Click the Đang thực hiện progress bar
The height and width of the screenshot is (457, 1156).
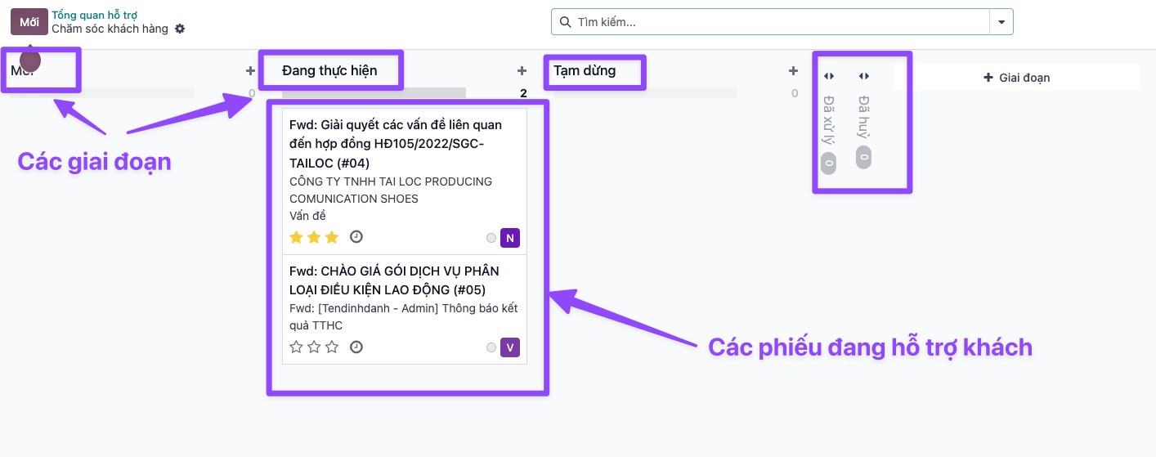[x=374, y=92]
